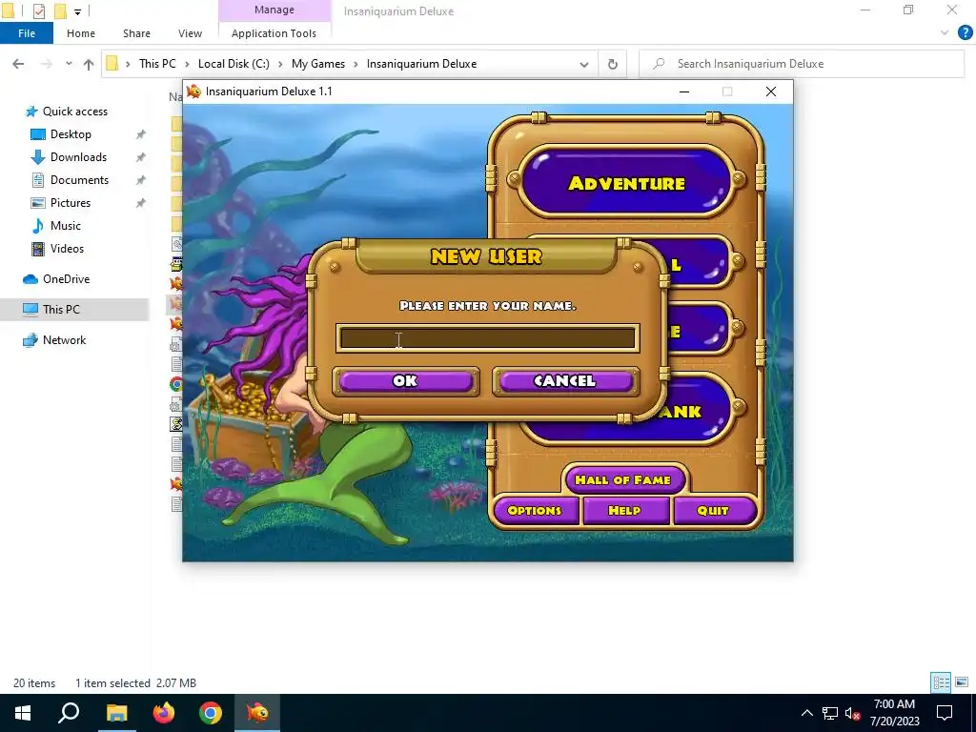This screenshot has height=732, width=976.
Task: Unpin Downloads using its pin icon
Action: click(141, 157)
